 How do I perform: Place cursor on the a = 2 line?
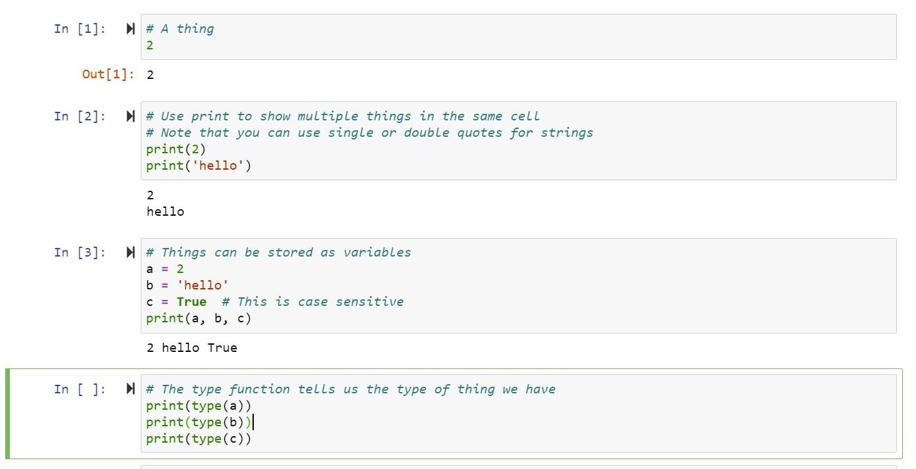coord(165,269)
